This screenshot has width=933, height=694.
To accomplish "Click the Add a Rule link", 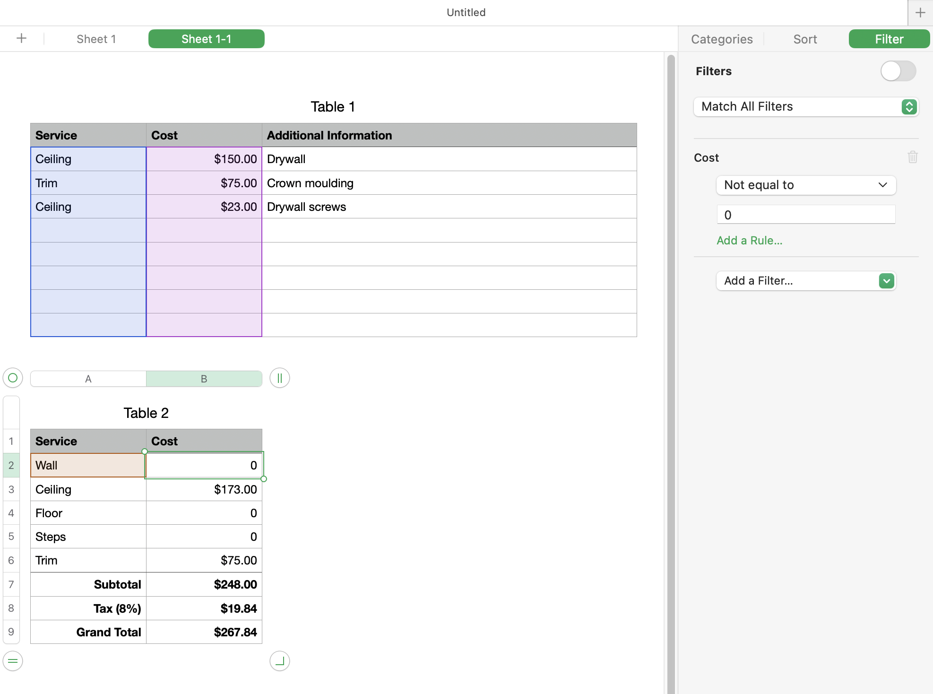I will pyautogui.click(x=749, y=241).
